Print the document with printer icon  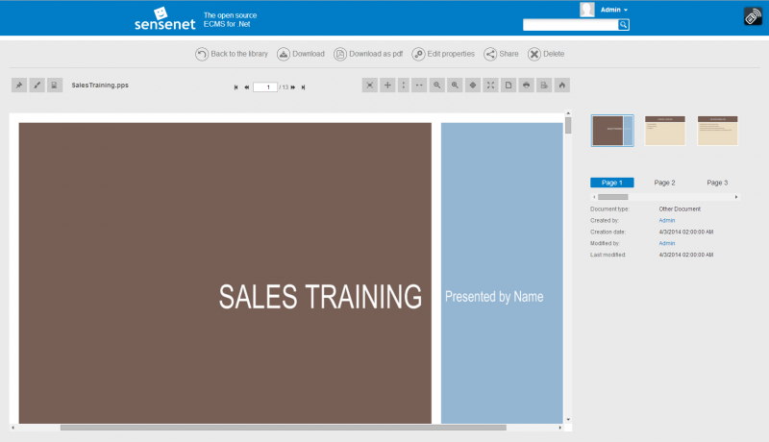coord(526,86)
